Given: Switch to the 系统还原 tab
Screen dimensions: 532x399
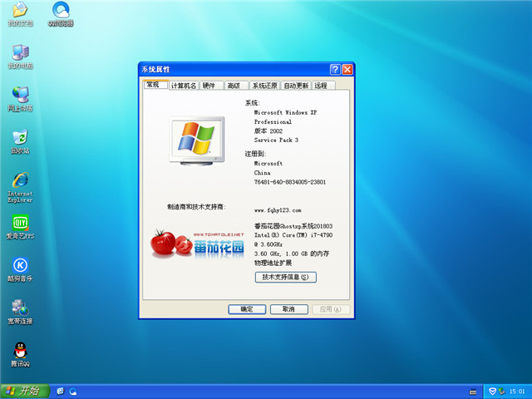Looking at the screenshot, I should 264,86.
